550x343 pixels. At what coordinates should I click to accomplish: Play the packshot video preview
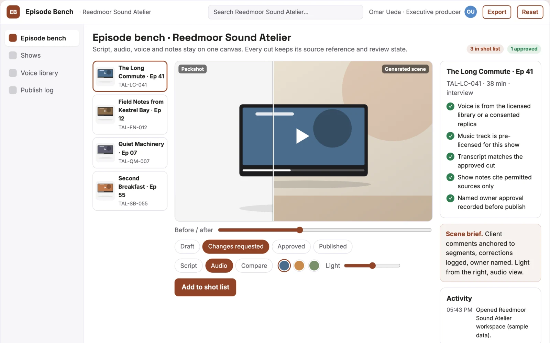click(x=303, y=136)
